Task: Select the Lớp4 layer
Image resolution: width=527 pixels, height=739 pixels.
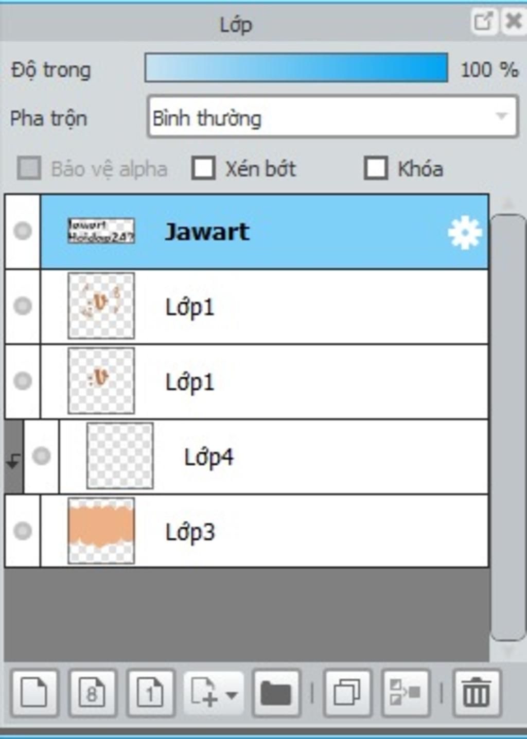Action: click(x=274, y=456)
